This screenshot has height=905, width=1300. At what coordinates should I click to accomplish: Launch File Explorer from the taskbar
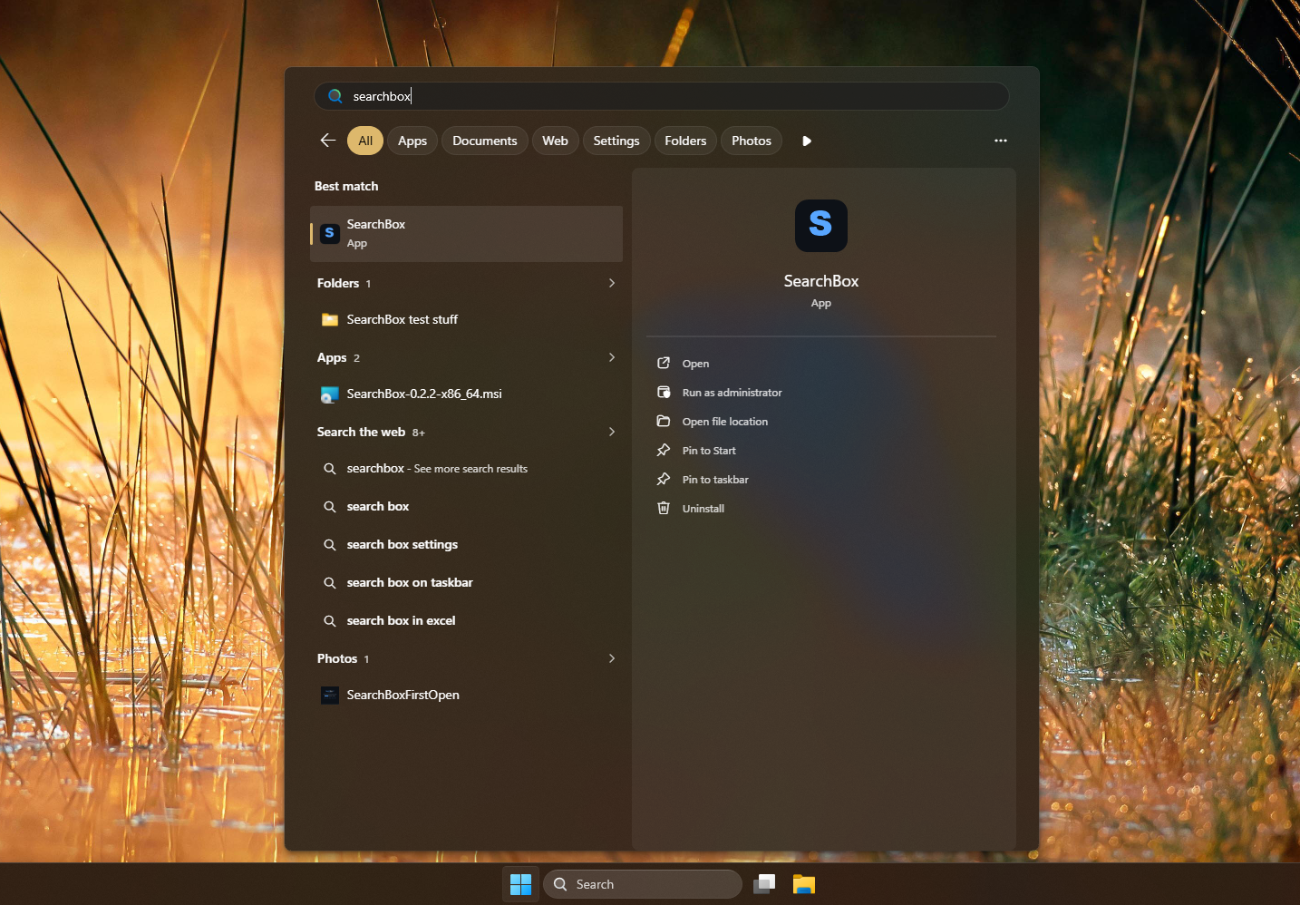(804, 884)
